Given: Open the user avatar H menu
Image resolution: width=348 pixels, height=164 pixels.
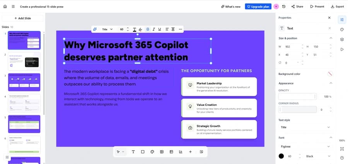Looking at the screenshot, I should [276, 7].
